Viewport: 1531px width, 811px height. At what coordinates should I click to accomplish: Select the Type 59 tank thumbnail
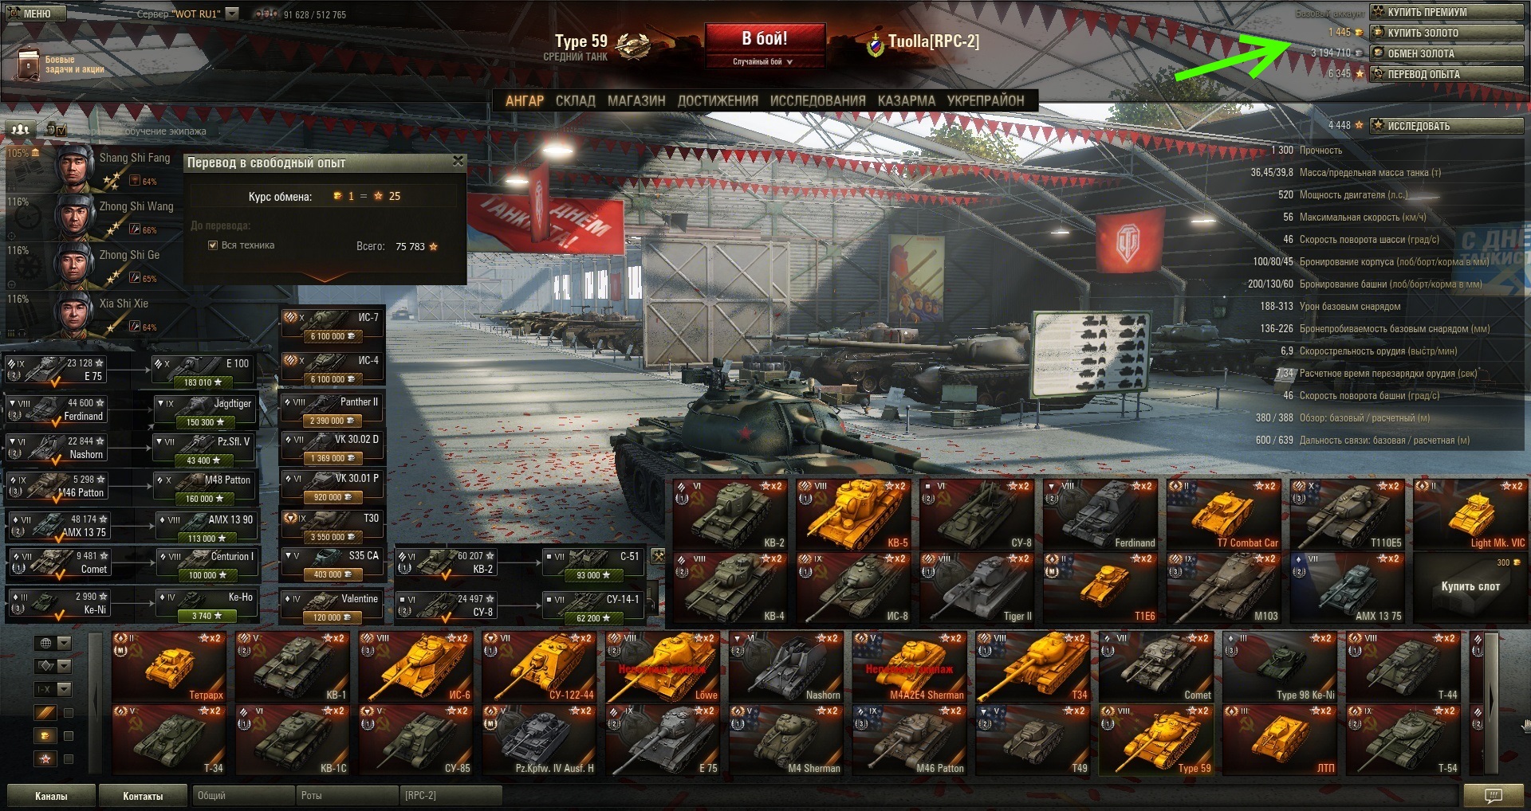coord(1157,741)
